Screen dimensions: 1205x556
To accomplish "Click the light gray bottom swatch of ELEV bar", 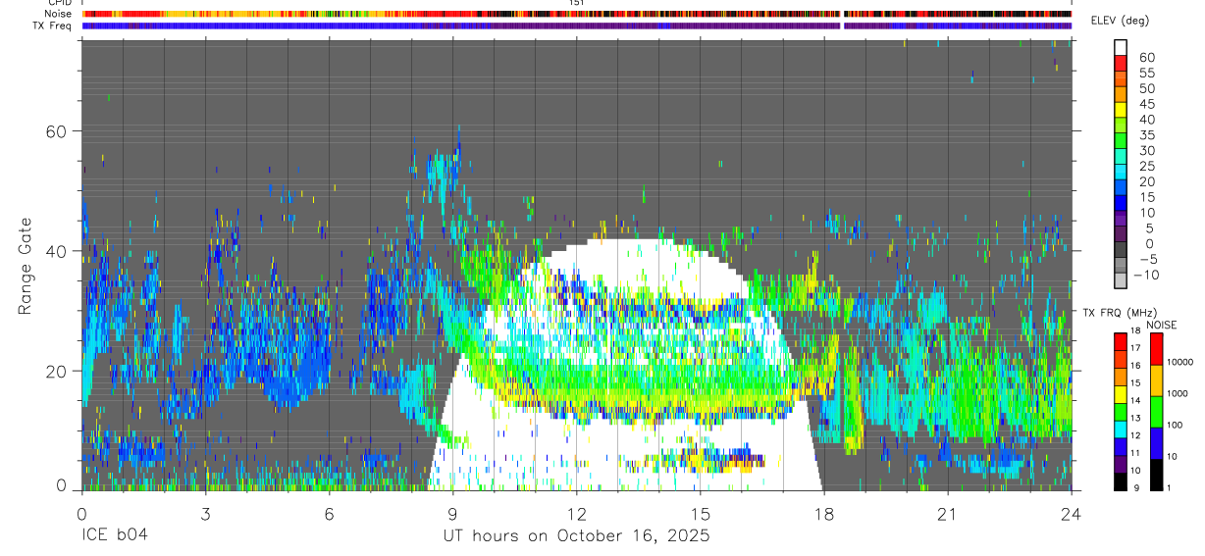I will pos(1121,281).
